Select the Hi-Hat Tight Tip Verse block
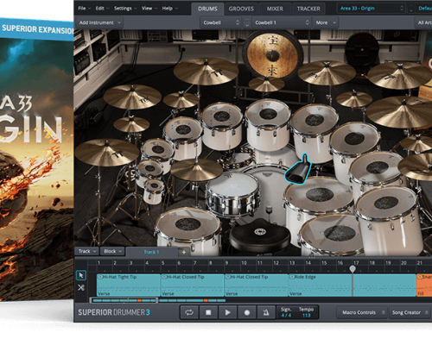The image size is (432, 345). click(x=129, y=285)
